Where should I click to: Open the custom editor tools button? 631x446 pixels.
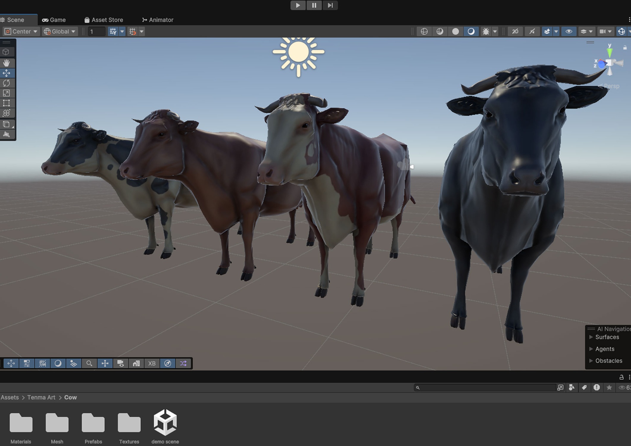click(x=7, y=124)
